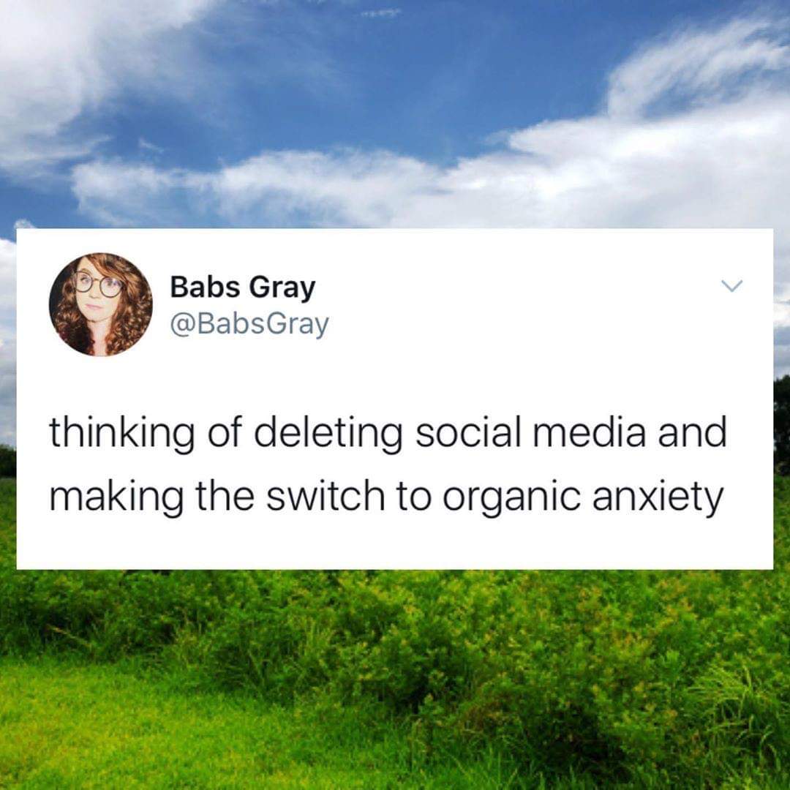Click the word "making" in the tweet
Viewport: 790px width, 790px height.
click(116, 497)
